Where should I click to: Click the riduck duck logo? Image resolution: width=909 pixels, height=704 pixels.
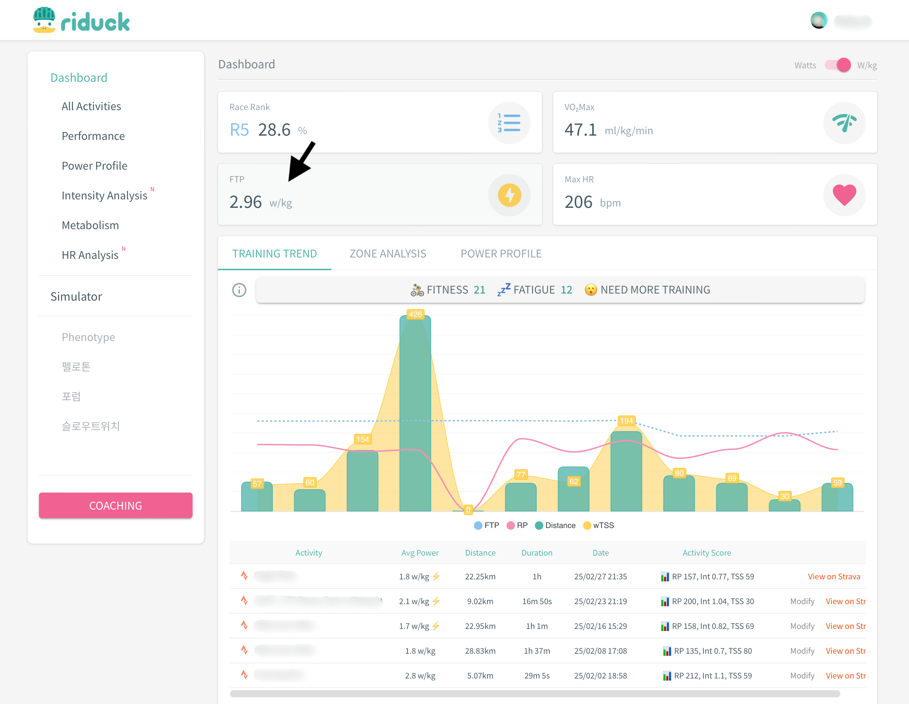point(45,20)
